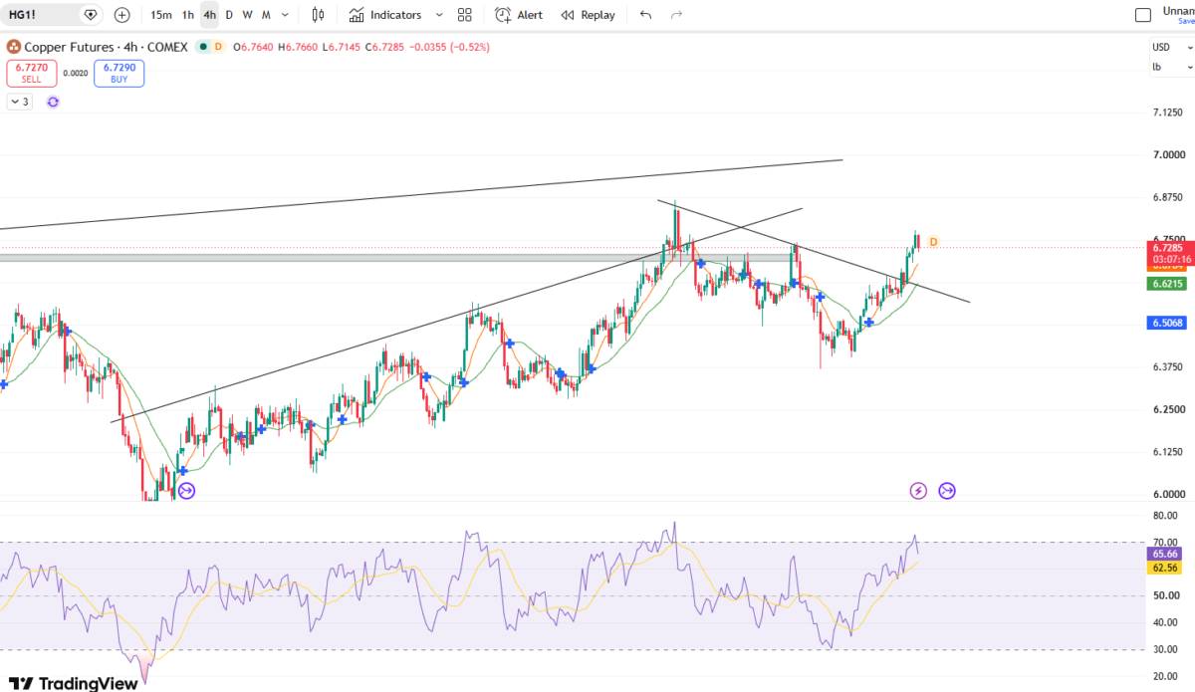Redo the last chart action
Image resolution: width=1195 pixels, height=692 pixels.
(x=677, y=15)
